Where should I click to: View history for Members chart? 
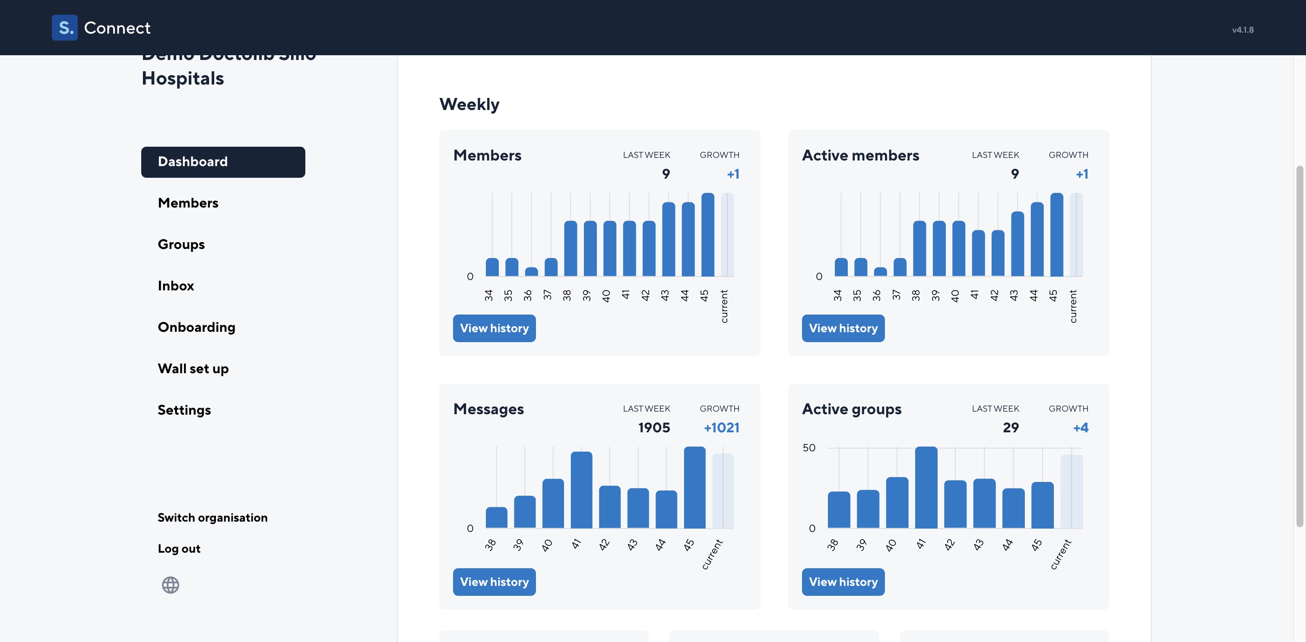click(494, 328)
